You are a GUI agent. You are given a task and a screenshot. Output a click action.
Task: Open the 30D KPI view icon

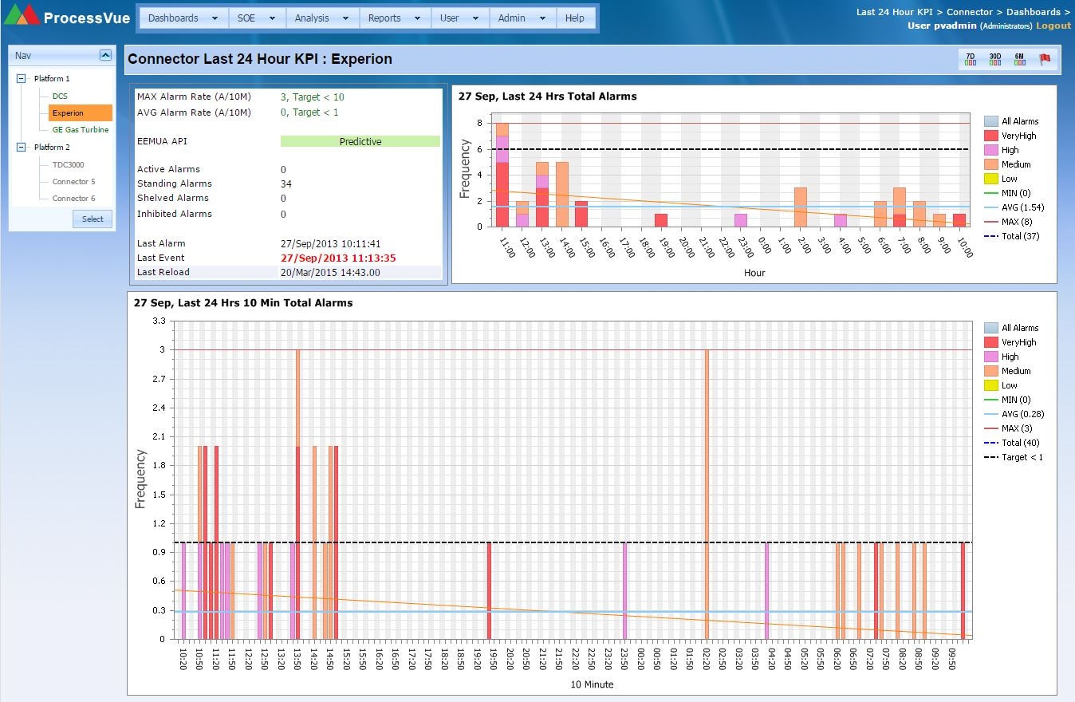[x=995, y=59]
